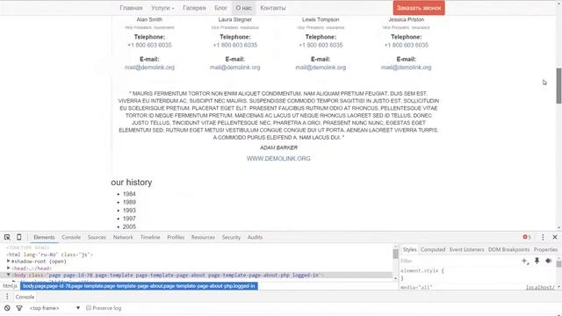Click Alan Smith's telephone number
562x316 pixels.
[x=149, y=45]
